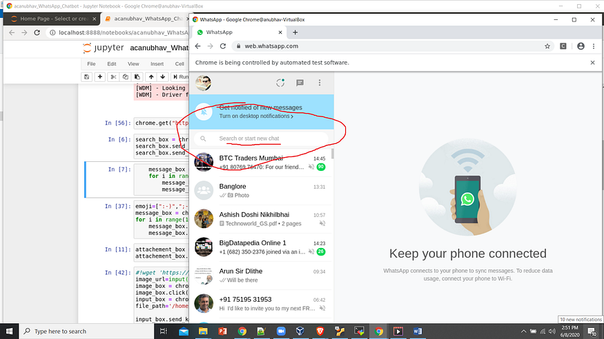This screenshot has width=604, height=339.
Task: Click BigDatapedia Online 1 group avatar
Action: (204, 247)
